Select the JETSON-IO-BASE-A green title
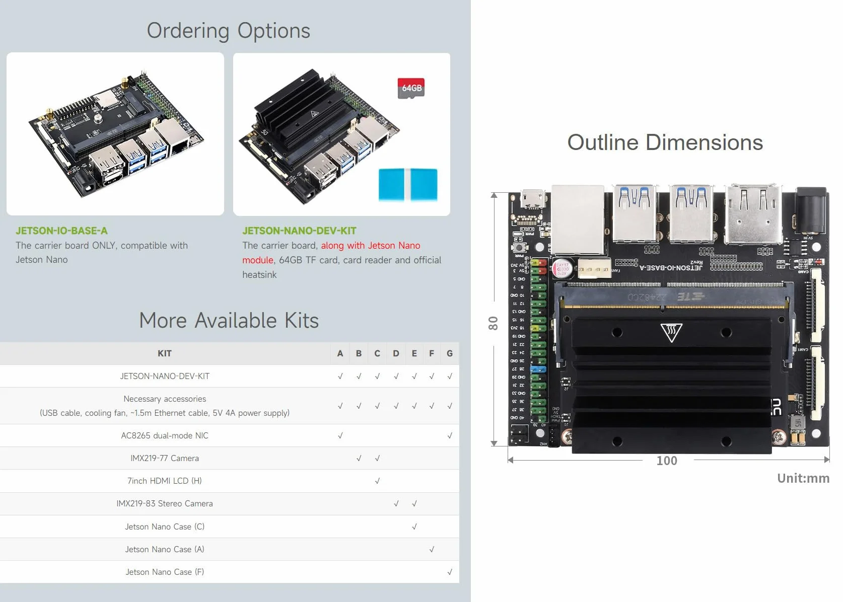The height and width of the screenshot is (602, 843). [61, 231]
